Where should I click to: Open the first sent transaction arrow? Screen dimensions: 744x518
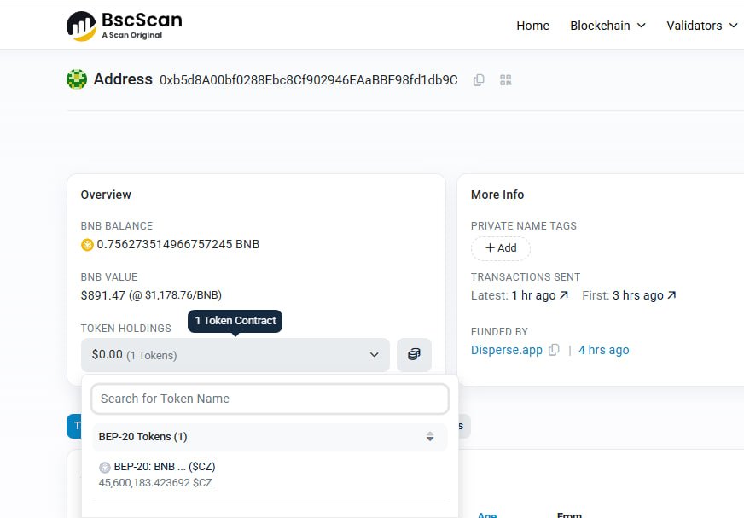[671, 295]
